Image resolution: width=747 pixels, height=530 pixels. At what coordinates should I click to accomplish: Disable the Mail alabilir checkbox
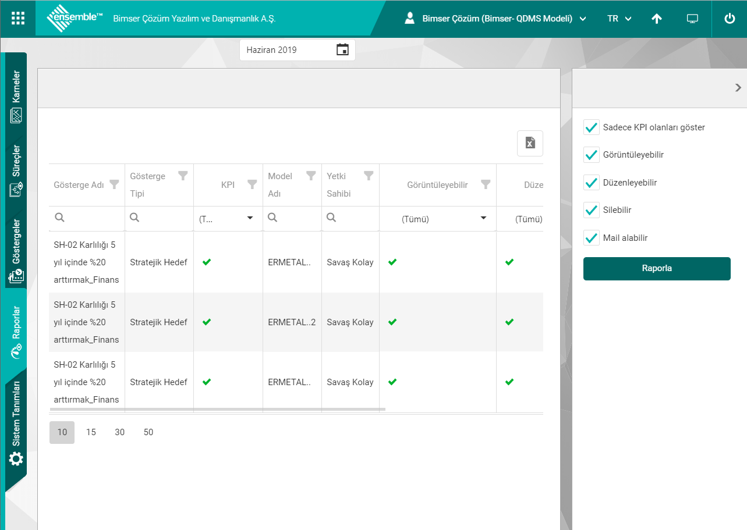(592, 238)
